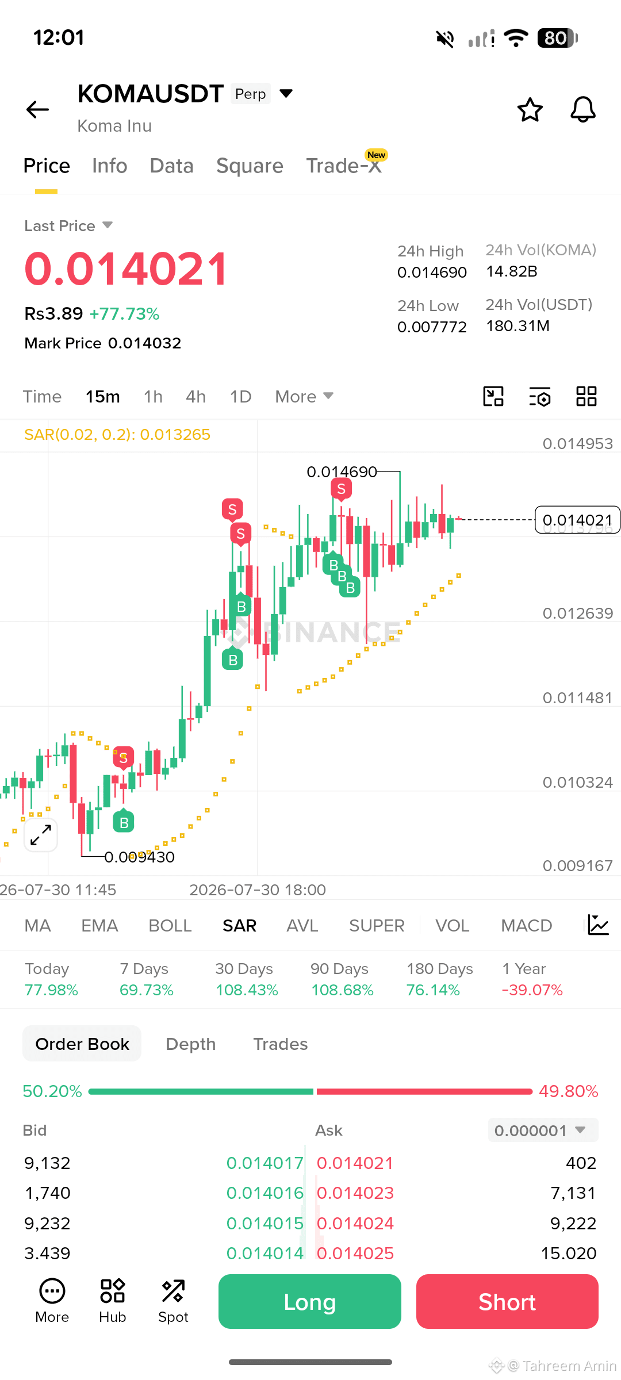621x1380 pixels.
Task: Tap the More menu icon in the bottom bar
Action: pyautogui.click(x=52, y=1302)
